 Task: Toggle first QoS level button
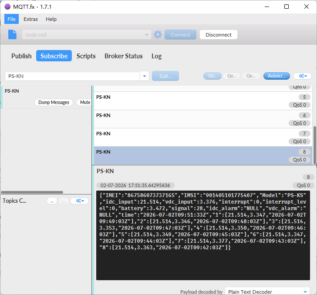coord(212,76)
